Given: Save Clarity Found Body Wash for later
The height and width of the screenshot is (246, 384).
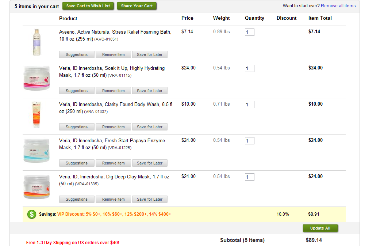Looking at the screenshot, I should click(x=150, y=127).
